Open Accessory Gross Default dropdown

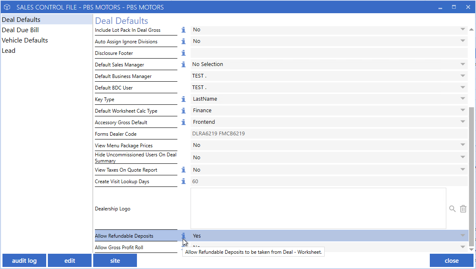463,122
